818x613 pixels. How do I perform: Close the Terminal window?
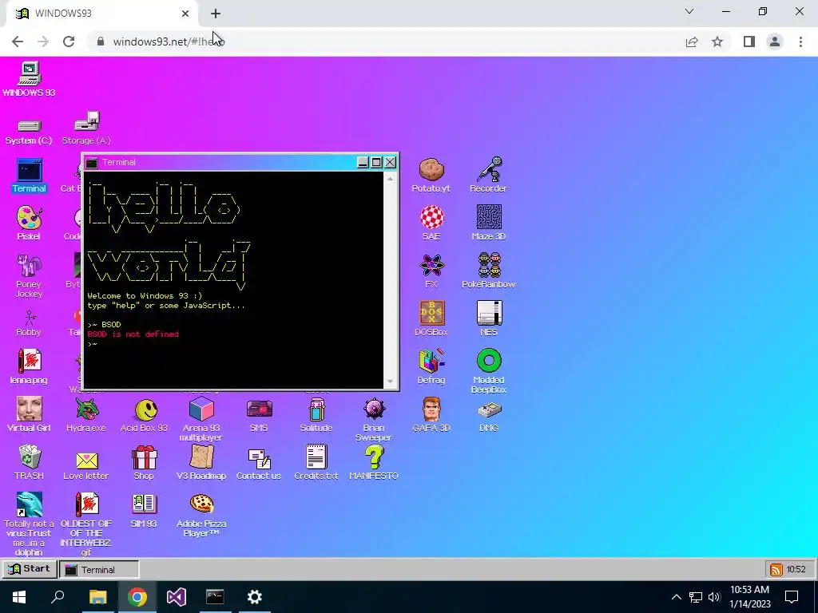[390, 163]
